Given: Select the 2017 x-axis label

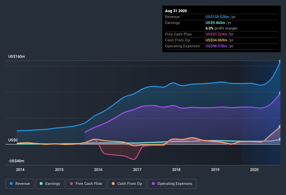Looking at the screenshot, I should tap(137, 170).
